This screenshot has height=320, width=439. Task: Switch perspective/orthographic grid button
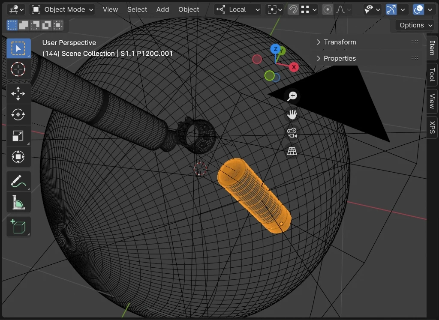[x=292, y=151]
